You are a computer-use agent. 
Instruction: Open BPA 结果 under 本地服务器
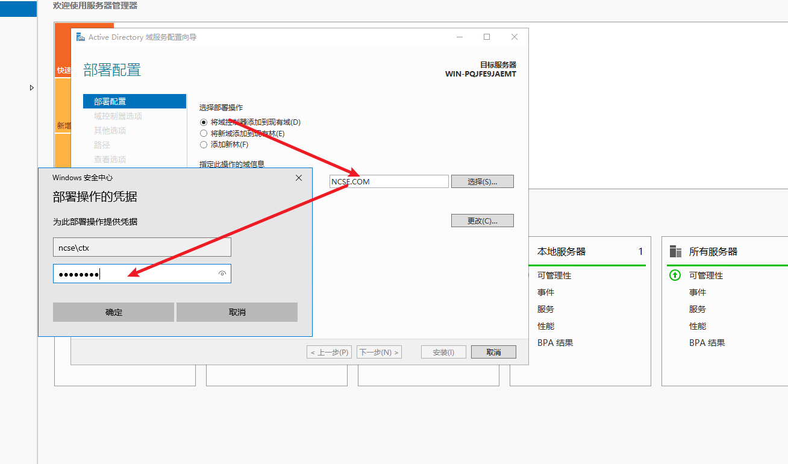point(555,343)
